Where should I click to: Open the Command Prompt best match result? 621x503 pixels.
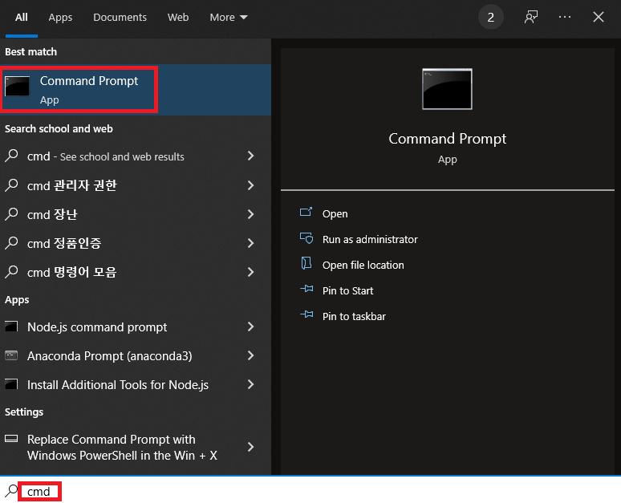click(136, 90)
